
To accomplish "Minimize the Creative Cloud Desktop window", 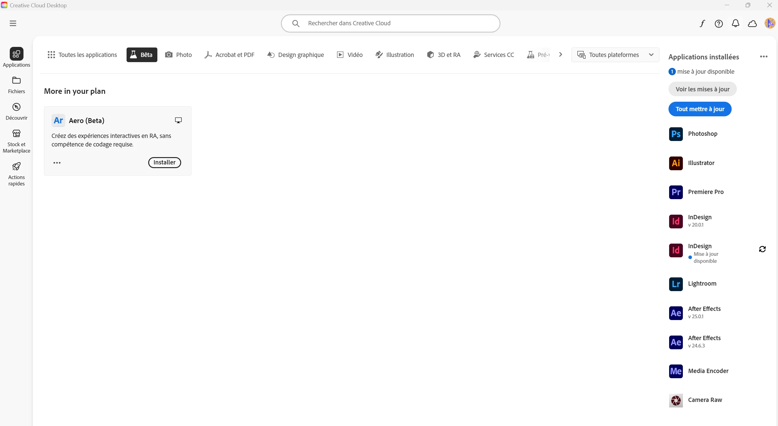I will coord(727,5).
